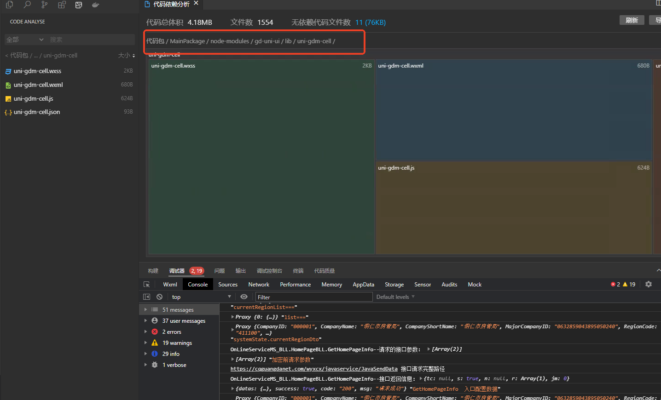Open the 全部 filter dropdown
This screenshot has width=661, height=400.
click(x=25, y=40)
